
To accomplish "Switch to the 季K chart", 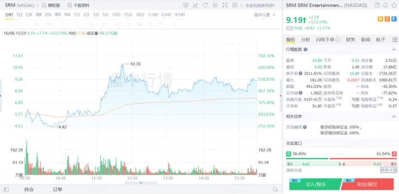I will click(58, 15).
